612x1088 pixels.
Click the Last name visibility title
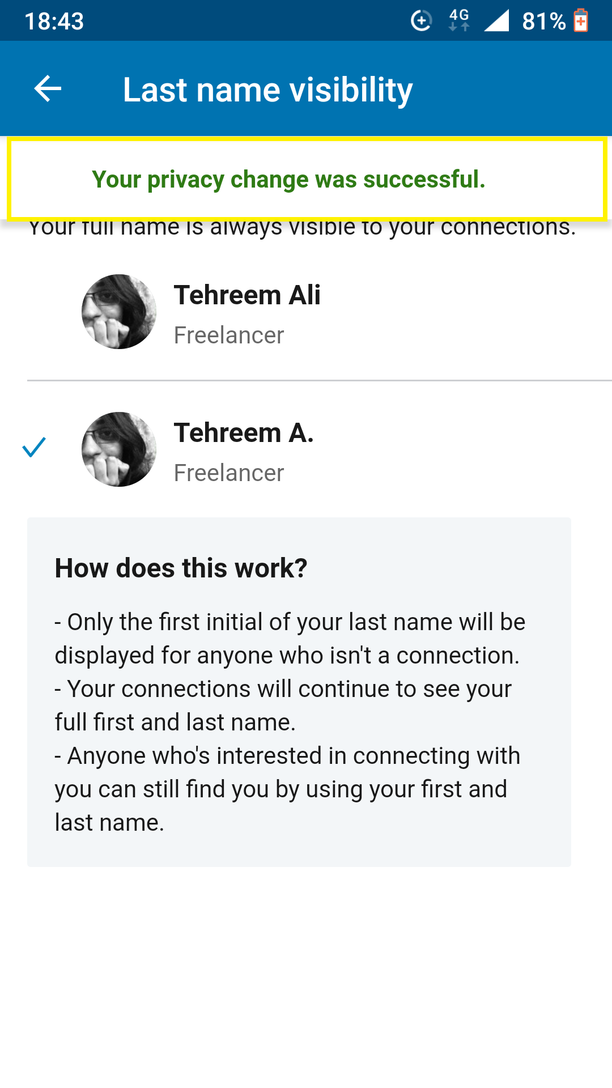pos(267,90)
